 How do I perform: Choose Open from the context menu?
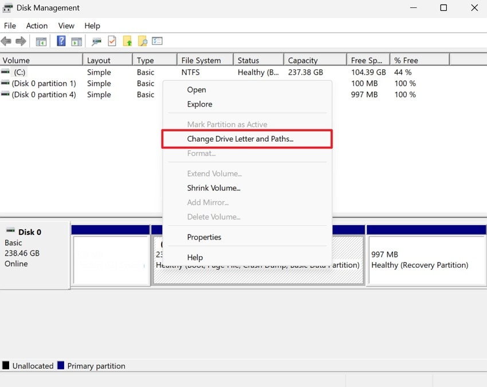pyautogui.click(x=248, y=90)
